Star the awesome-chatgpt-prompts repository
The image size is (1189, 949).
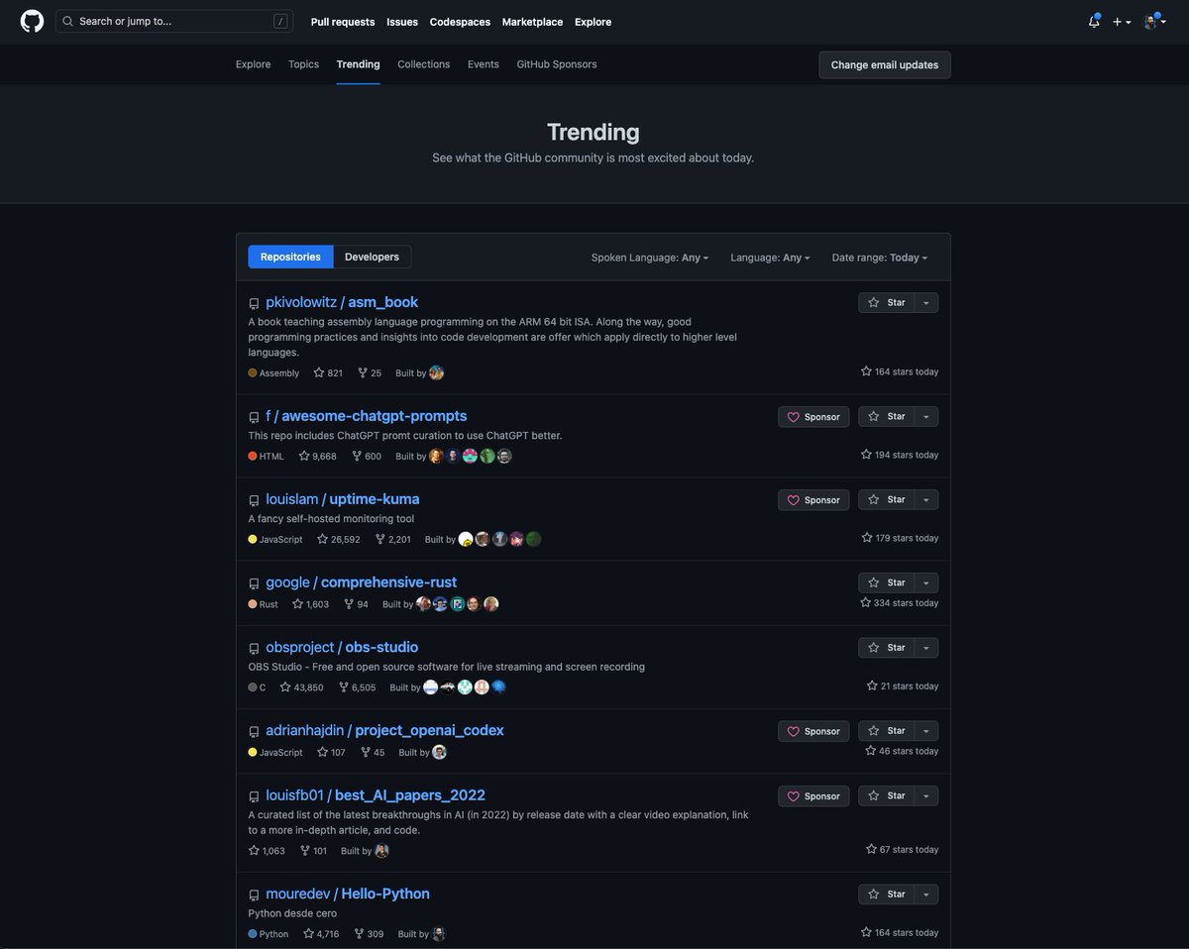[886, 417]
